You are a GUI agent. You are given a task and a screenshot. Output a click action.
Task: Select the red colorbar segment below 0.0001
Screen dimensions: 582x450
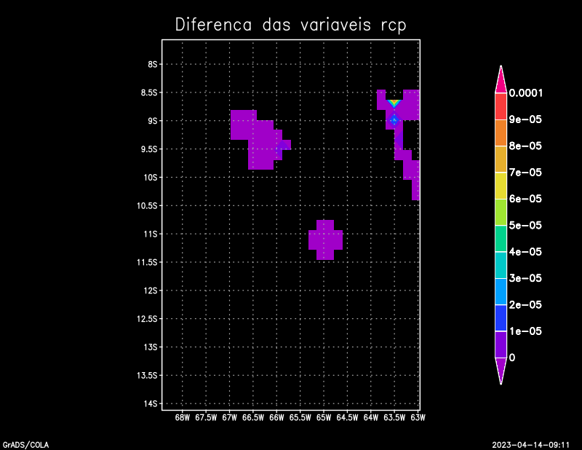click(501, 106)
